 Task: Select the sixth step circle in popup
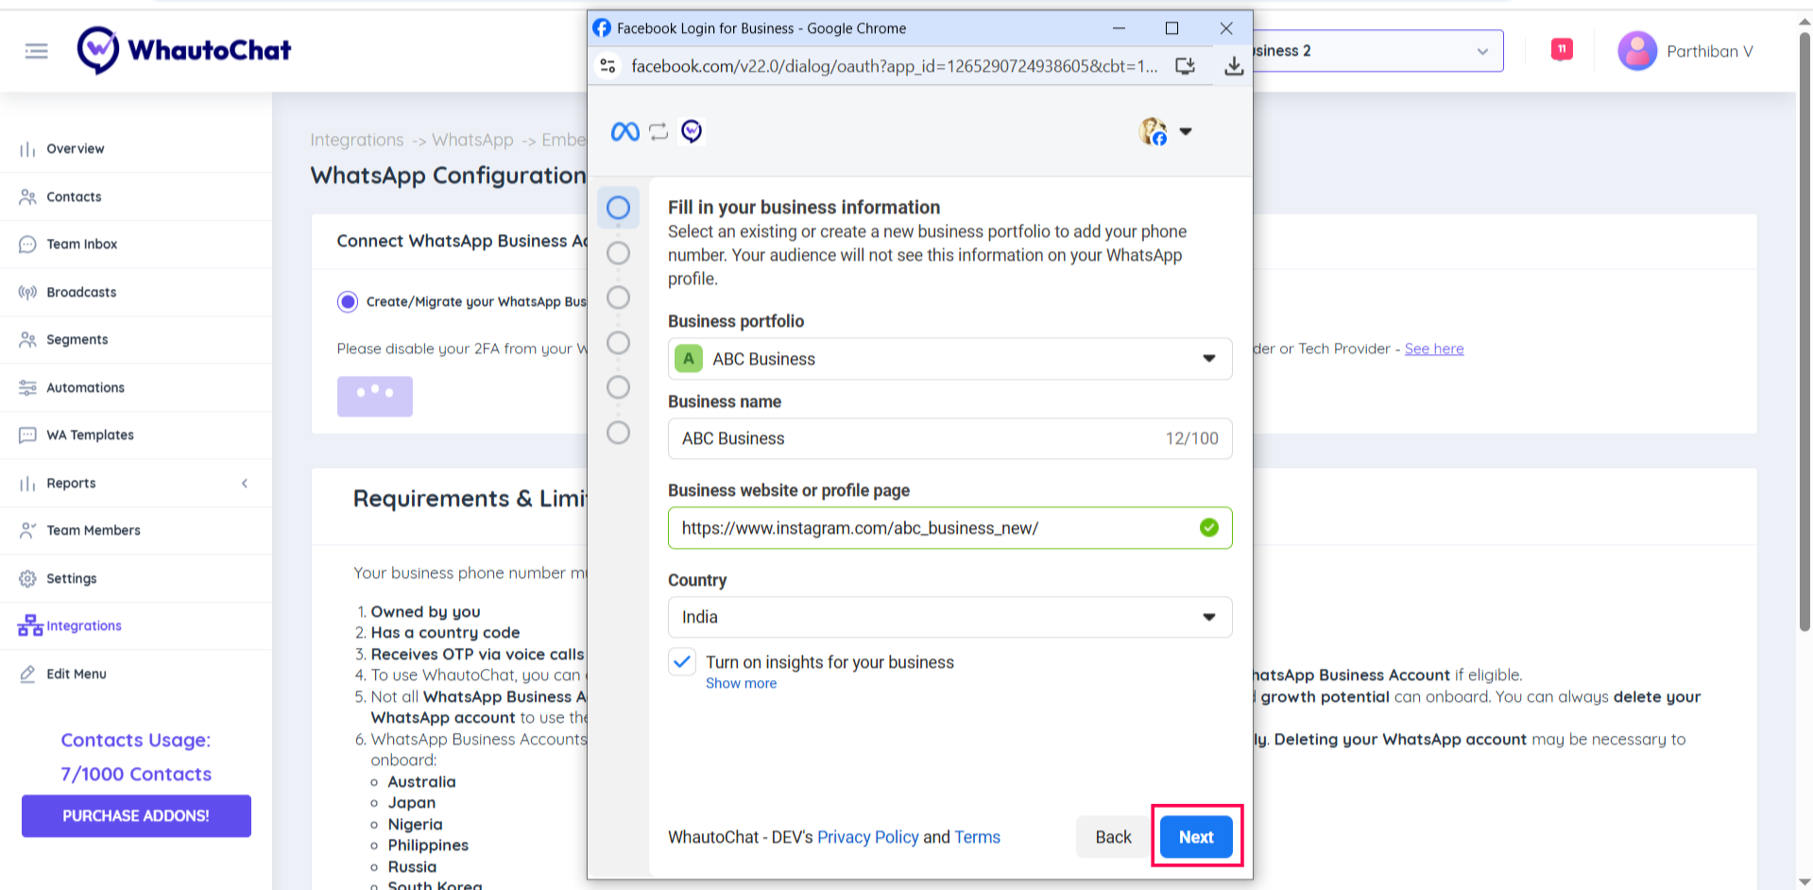618,433
